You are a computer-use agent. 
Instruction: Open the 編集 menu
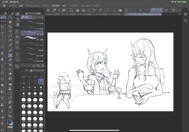21,6
